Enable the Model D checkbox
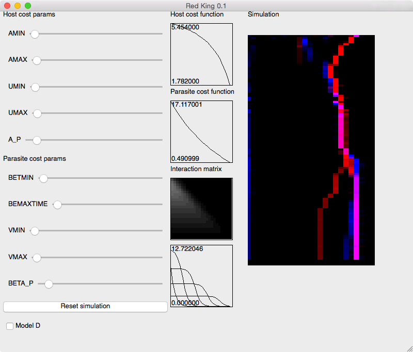 [10, 326]
